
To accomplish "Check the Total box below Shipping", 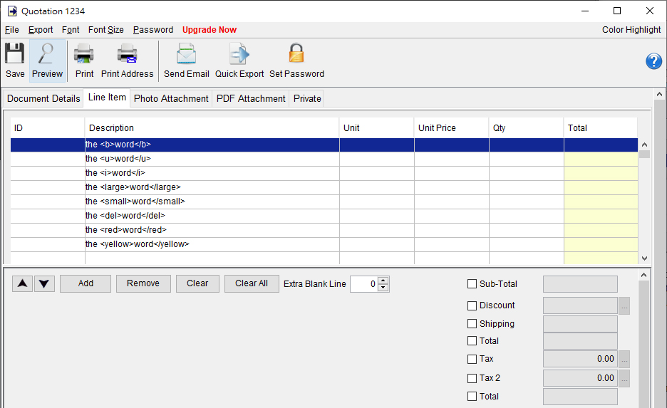I will click(x=472, y=341).
